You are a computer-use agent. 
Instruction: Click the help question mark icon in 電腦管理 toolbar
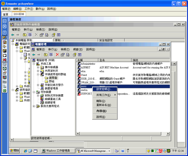pos(75,55)
